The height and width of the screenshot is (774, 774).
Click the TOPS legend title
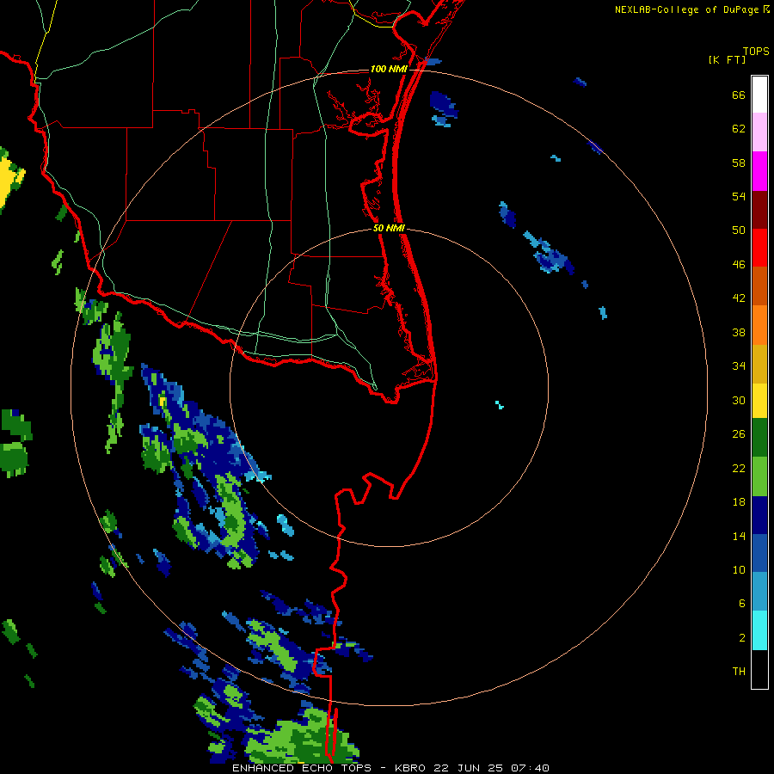[756, 52]
